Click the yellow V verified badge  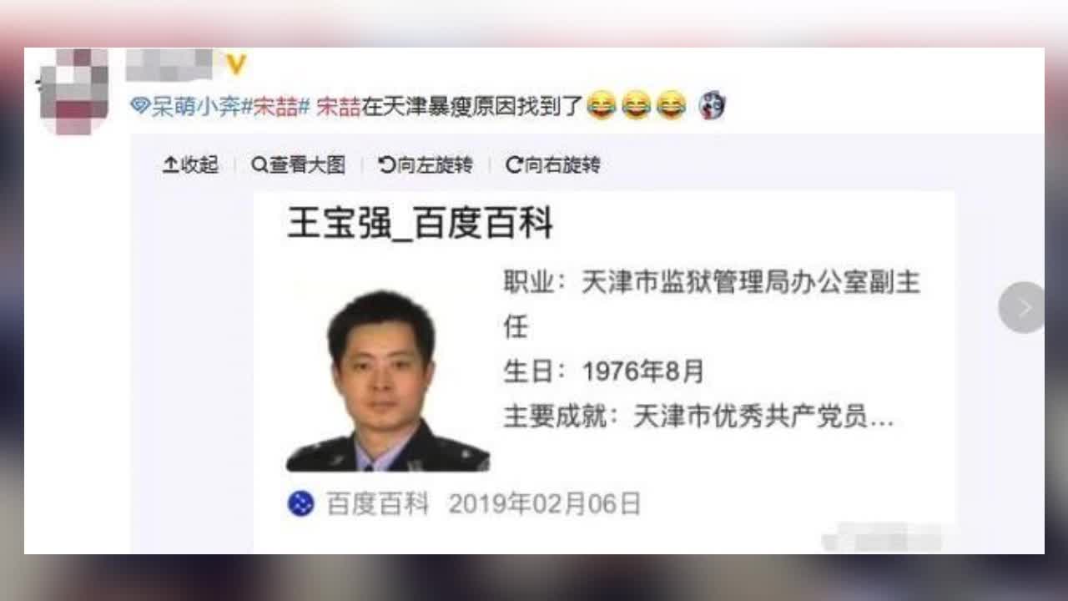pyautogui.click(x=236, y=64)
